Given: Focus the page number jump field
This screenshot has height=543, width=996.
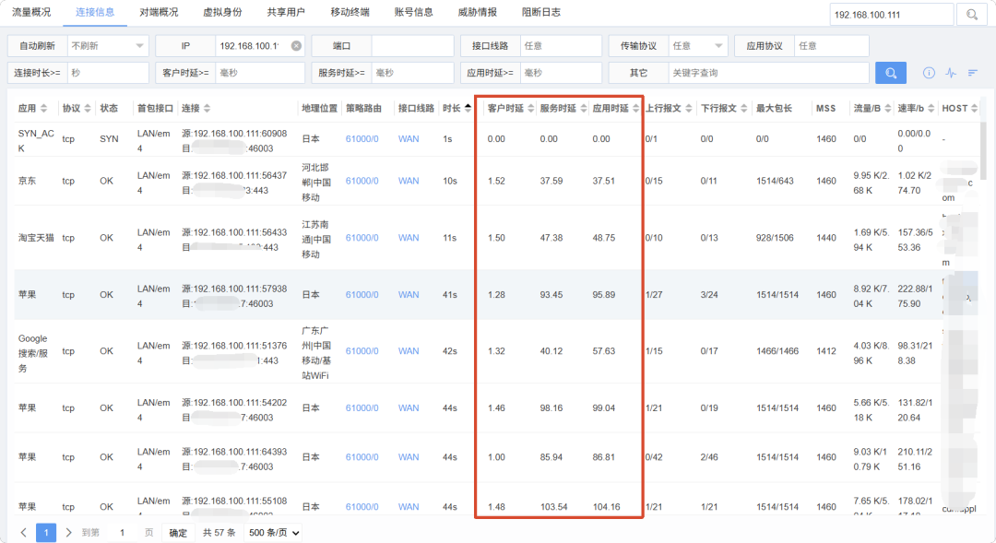Looking at the screenshot, I should coord(122,532).
